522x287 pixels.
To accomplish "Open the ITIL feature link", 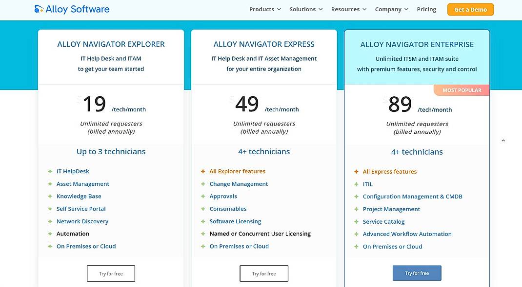I will pyautogui.click(x=368, y=184).
